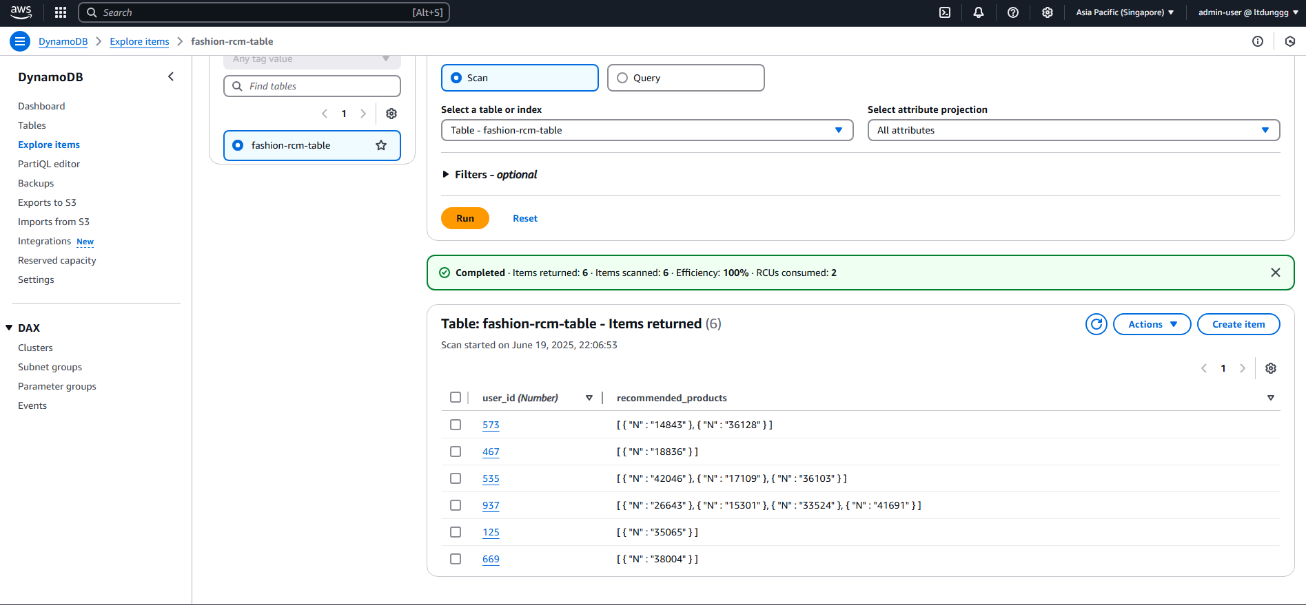Image resolution: width=1306 pixels, height=605 pixels.
Task: Open Imports from S3 in sidebar
Action: tap(54, 222)
